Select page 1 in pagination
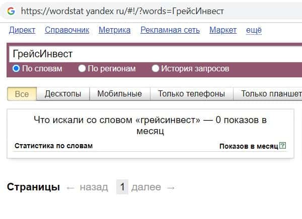The image size is (302, 219). 122,187
